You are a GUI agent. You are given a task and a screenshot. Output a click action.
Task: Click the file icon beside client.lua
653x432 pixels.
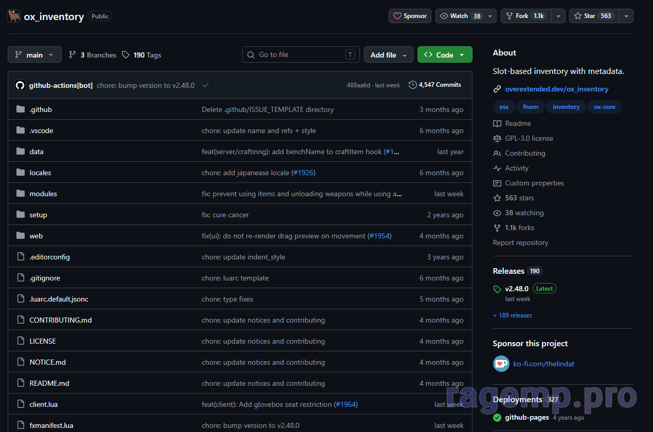tap(21, 404)
